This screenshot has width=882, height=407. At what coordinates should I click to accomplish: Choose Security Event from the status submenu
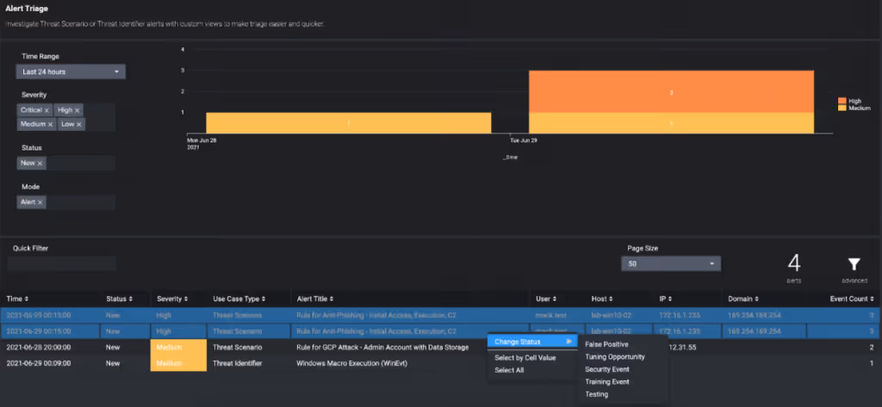pos(607,369)
